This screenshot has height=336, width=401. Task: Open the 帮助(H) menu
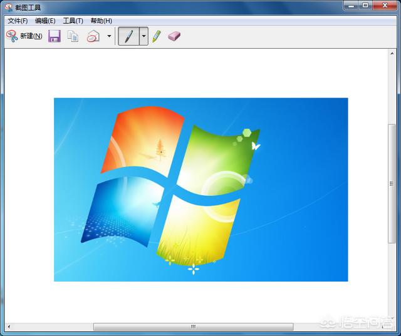(x=102, y=21)
